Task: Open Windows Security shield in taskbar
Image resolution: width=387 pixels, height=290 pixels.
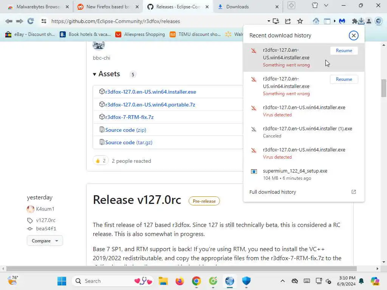Action: [x=246, y=281]
